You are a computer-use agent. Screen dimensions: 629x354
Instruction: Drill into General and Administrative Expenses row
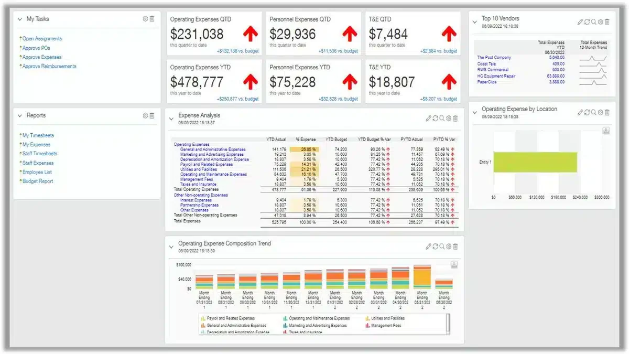click(x=213, y=149)
